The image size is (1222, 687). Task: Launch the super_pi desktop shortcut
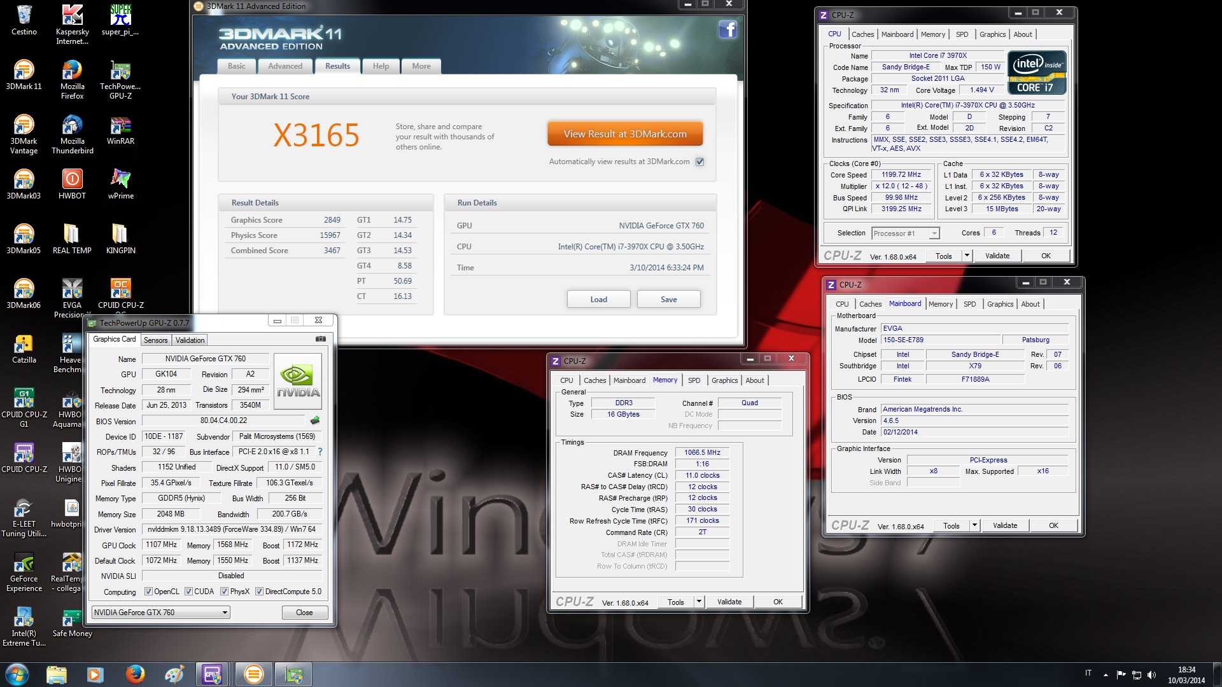coord(120,20)
